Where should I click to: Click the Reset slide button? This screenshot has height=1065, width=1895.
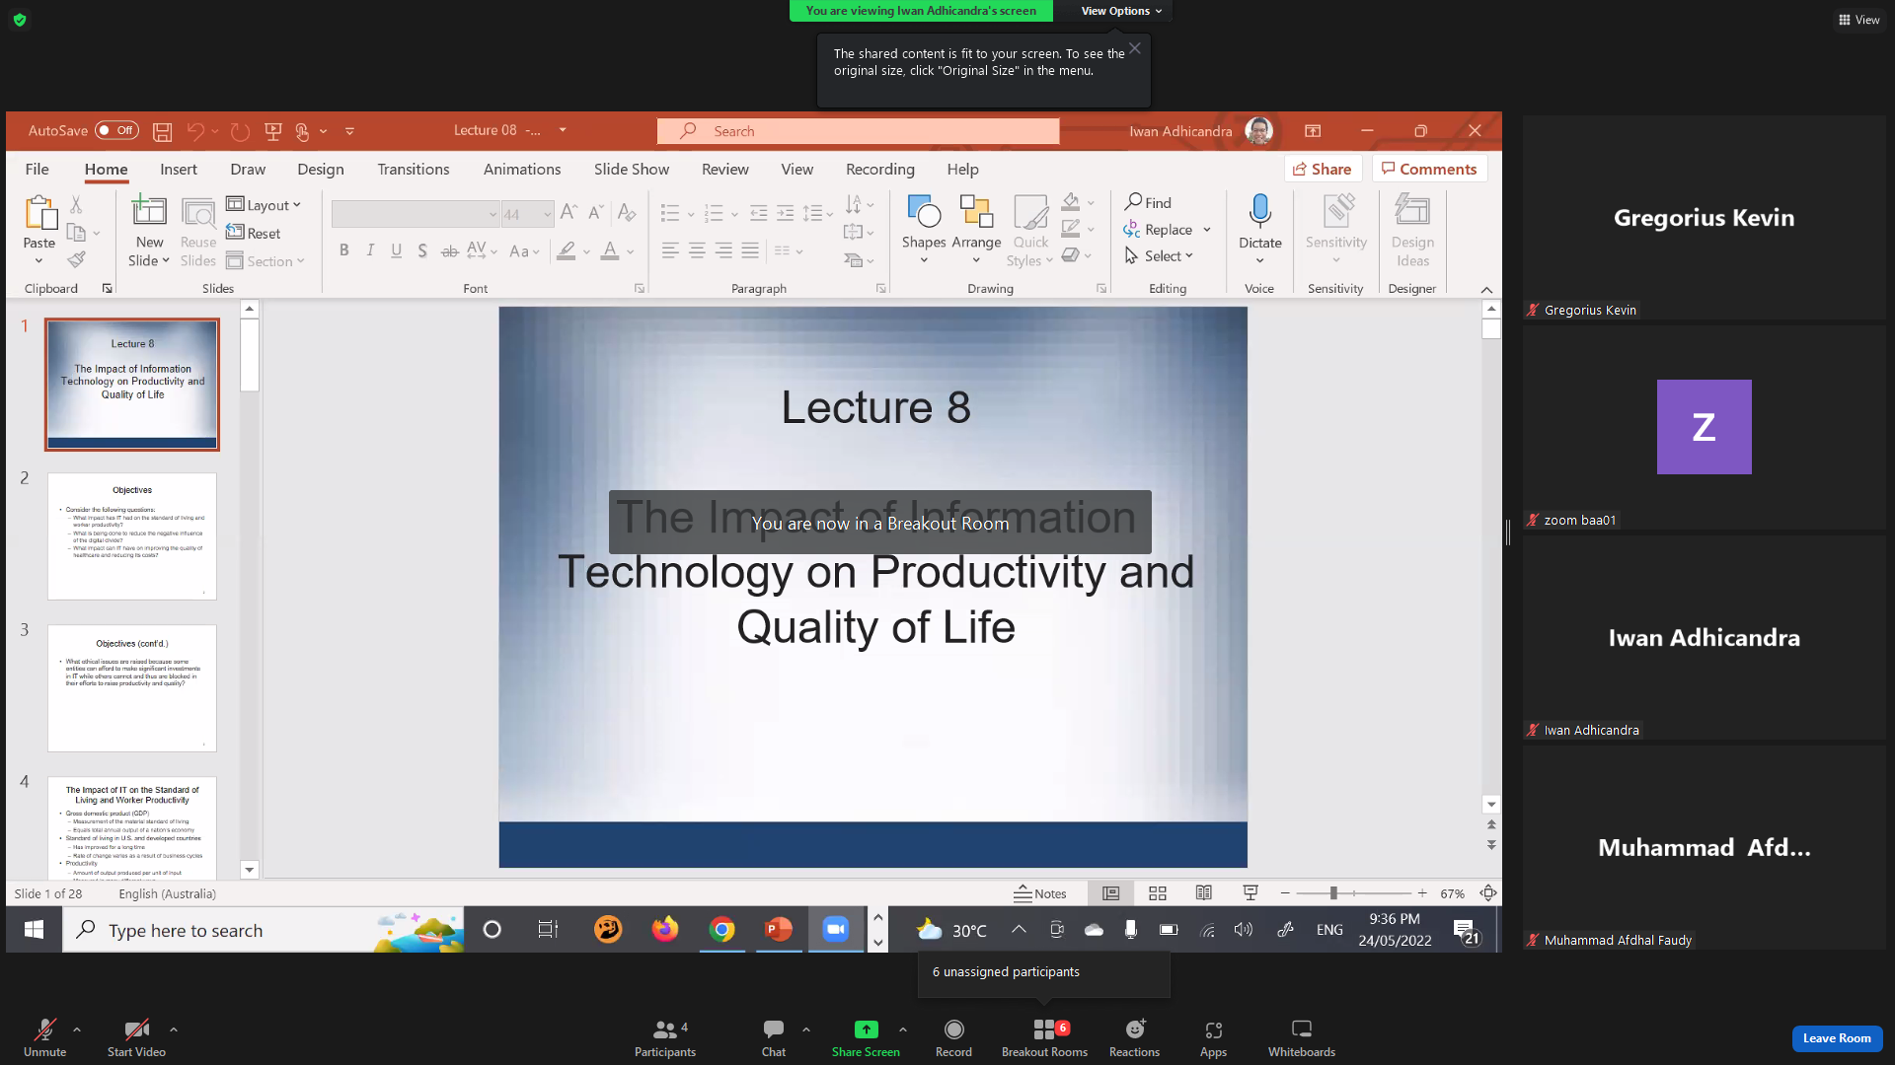(254, 233)
